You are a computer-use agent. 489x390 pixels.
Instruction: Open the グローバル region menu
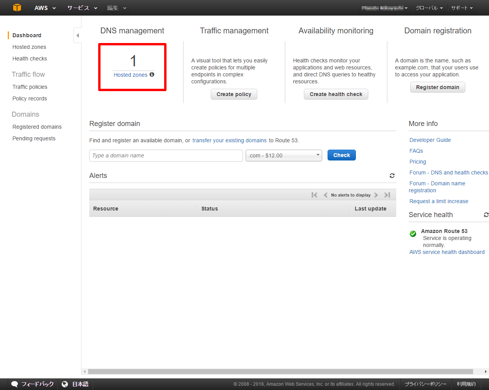[429, 8]
